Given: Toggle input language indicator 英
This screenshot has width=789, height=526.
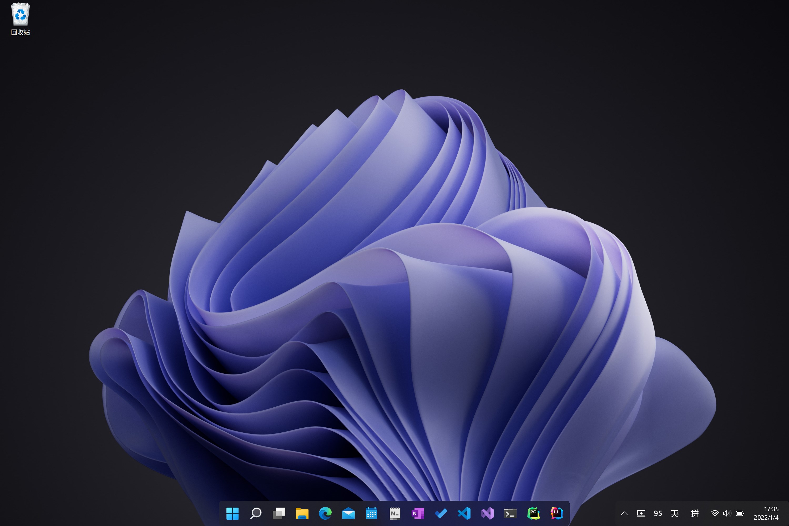Looking at the screenshot, I should coord(674,513).
